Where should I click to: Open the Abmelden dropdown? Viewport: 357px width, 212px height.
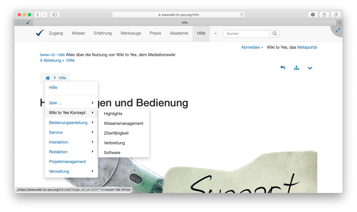[x=252, y=47]
